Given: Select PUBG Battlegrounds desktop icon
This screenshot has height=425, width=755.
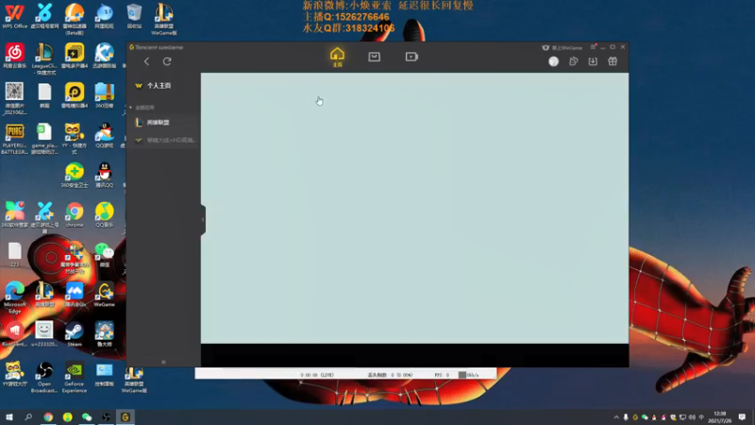Looking at the screenshot, I should pyautogui.click(x=14, y=139).
